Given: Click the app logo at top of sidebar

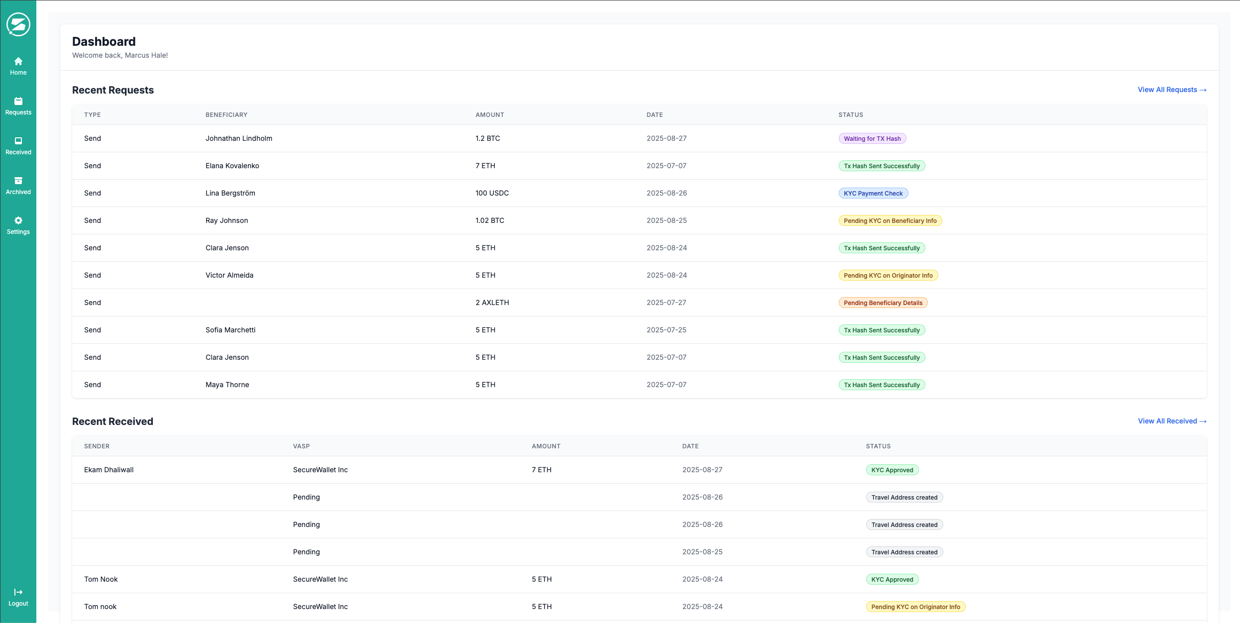Looking at the screenshot, I should click(x=18, y=24).
